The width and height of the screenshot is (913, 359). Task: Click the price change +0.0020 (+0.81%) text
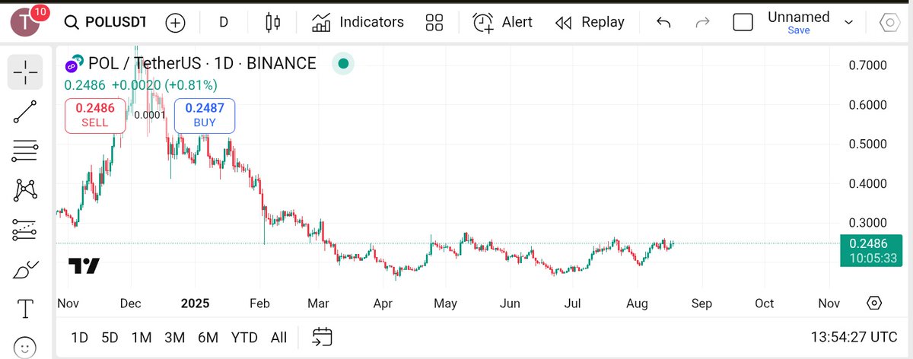click(164, 85)
